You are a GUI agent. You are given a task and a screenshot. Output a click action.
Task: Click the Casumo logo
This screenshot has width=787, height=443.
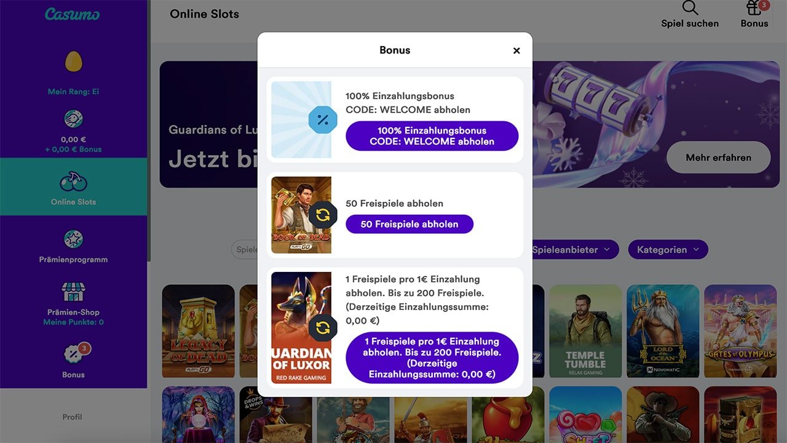(x=73, y=14)
